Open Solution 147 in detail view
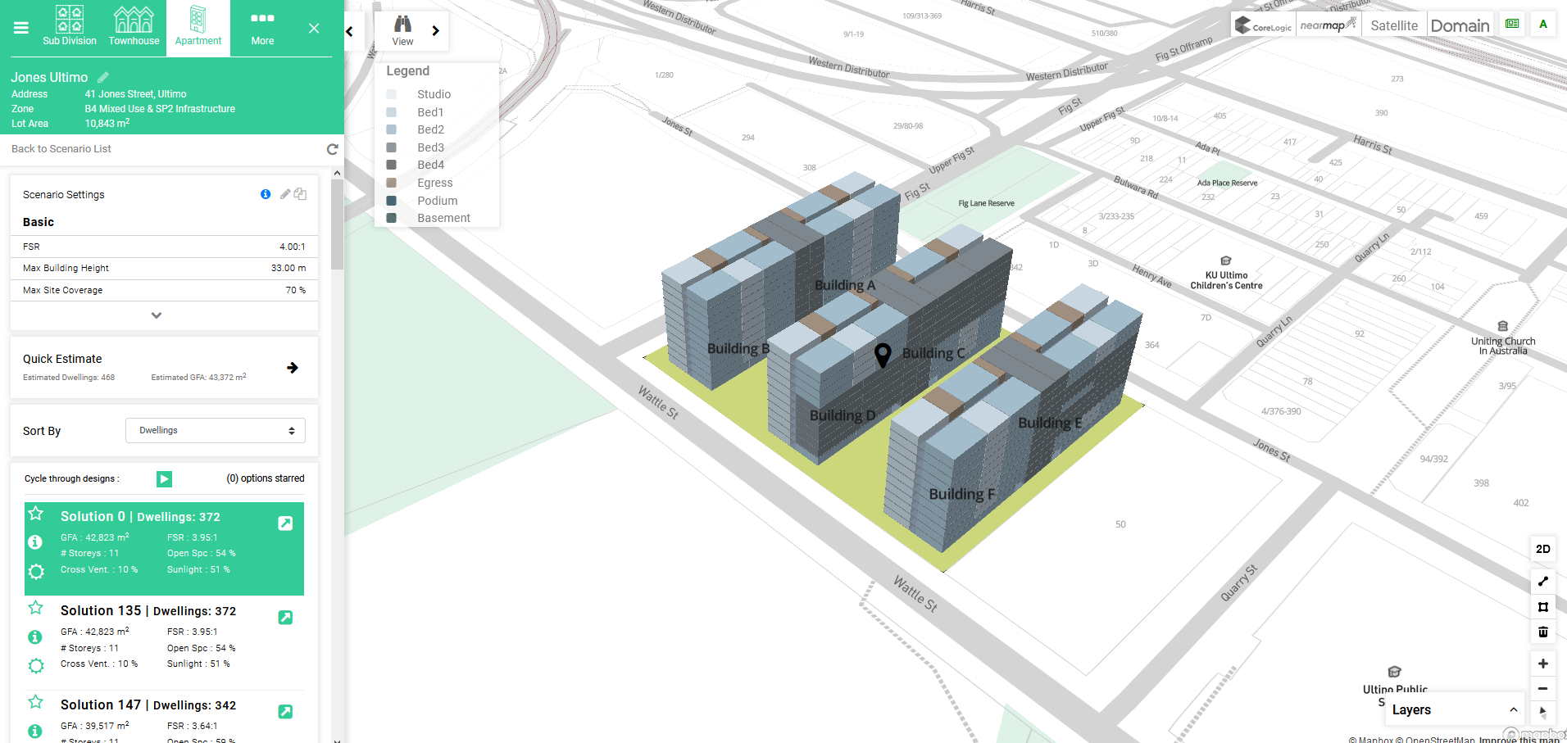The height and width of the screenshot is (743, 1567). tap(285, 712)
